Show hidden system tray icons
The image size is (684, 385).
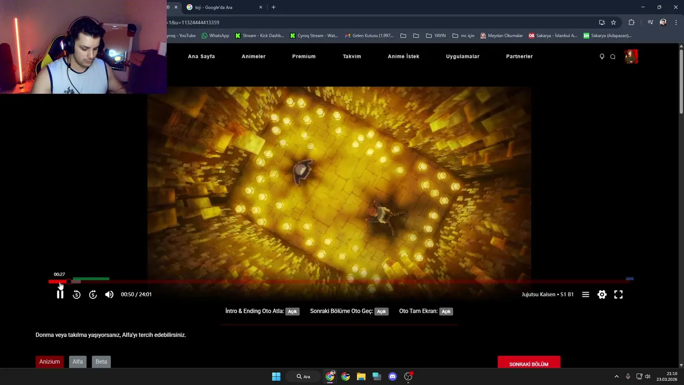(x=616, y=376)
